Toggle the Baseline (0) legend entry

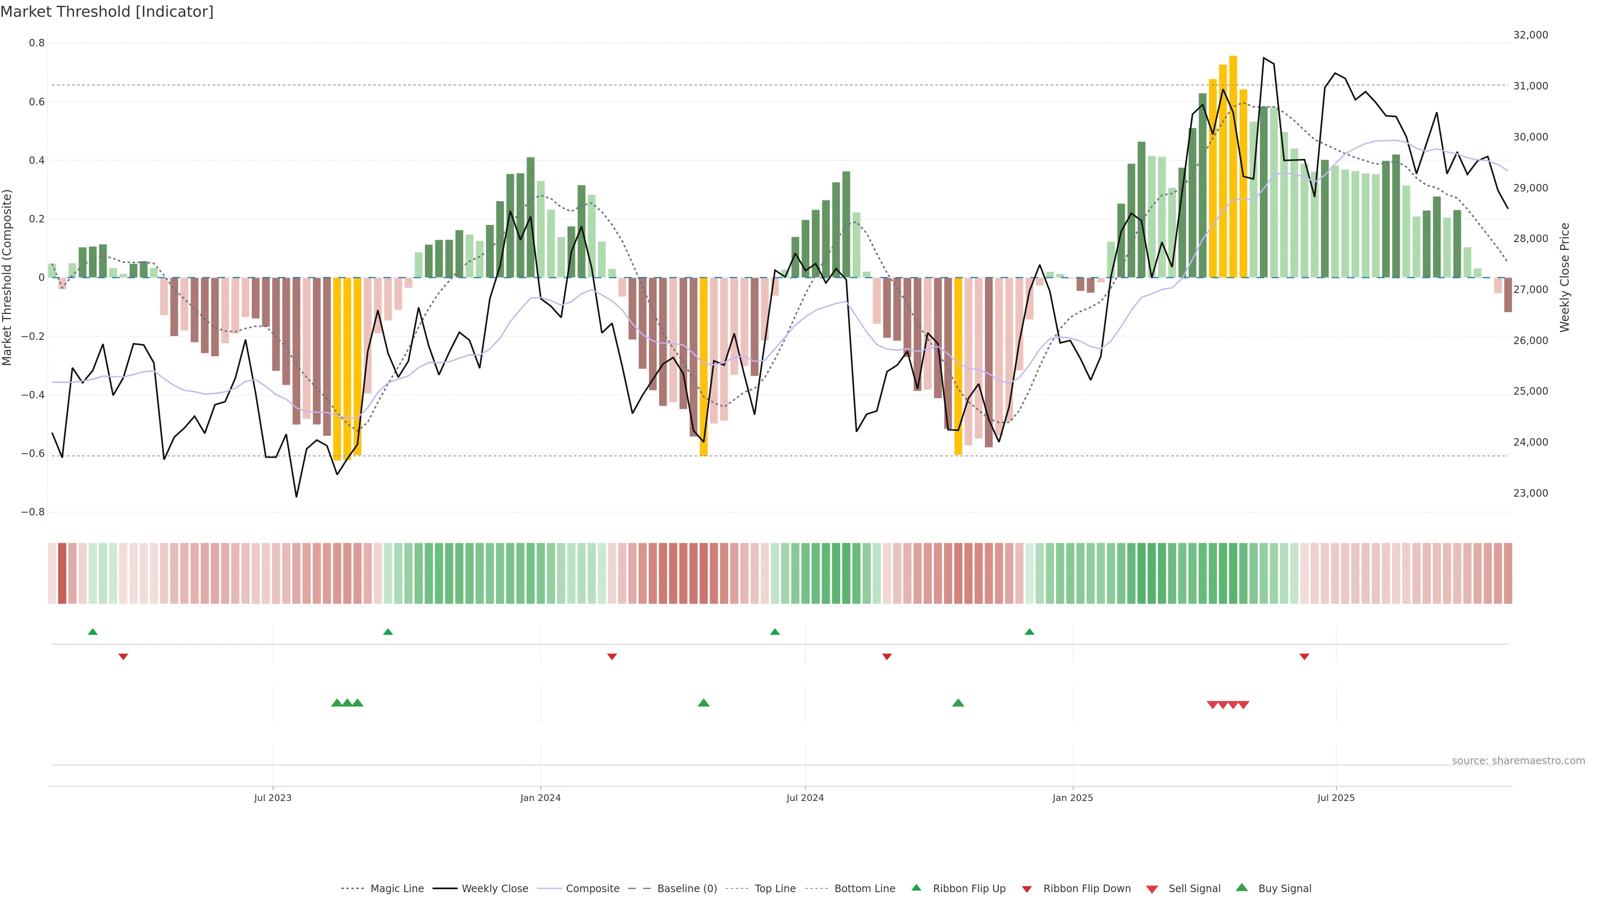687,889
